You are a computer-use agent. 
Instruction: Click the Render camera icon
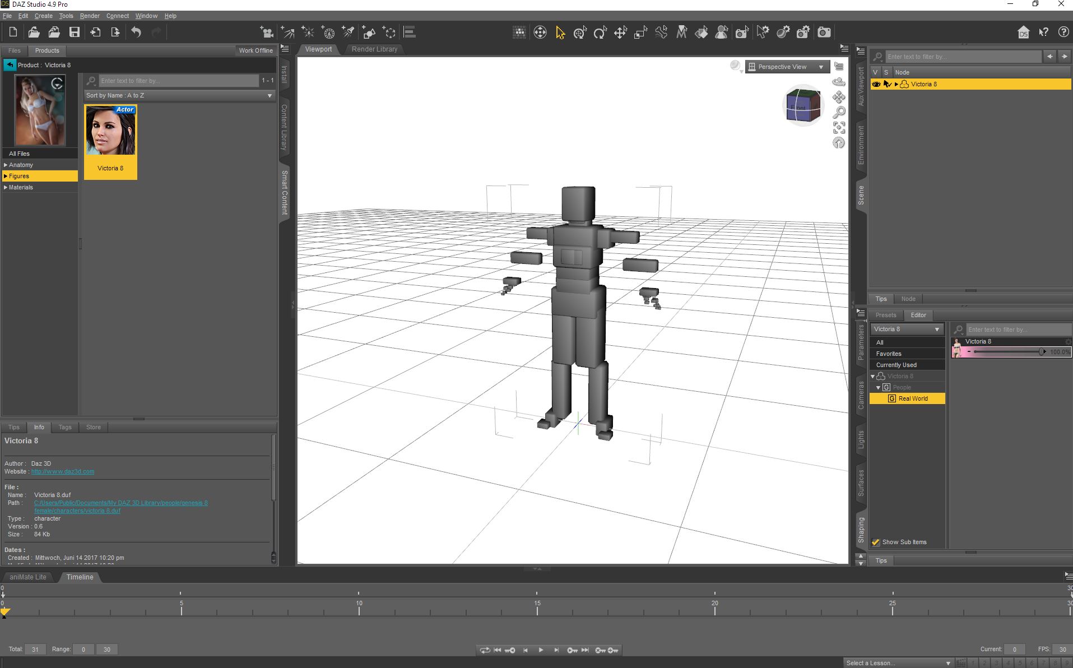(824, 33)
